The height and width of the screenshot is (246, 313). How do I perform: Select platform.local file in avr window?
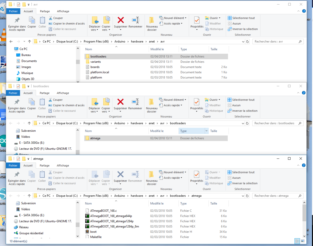(x=156, y=72)
